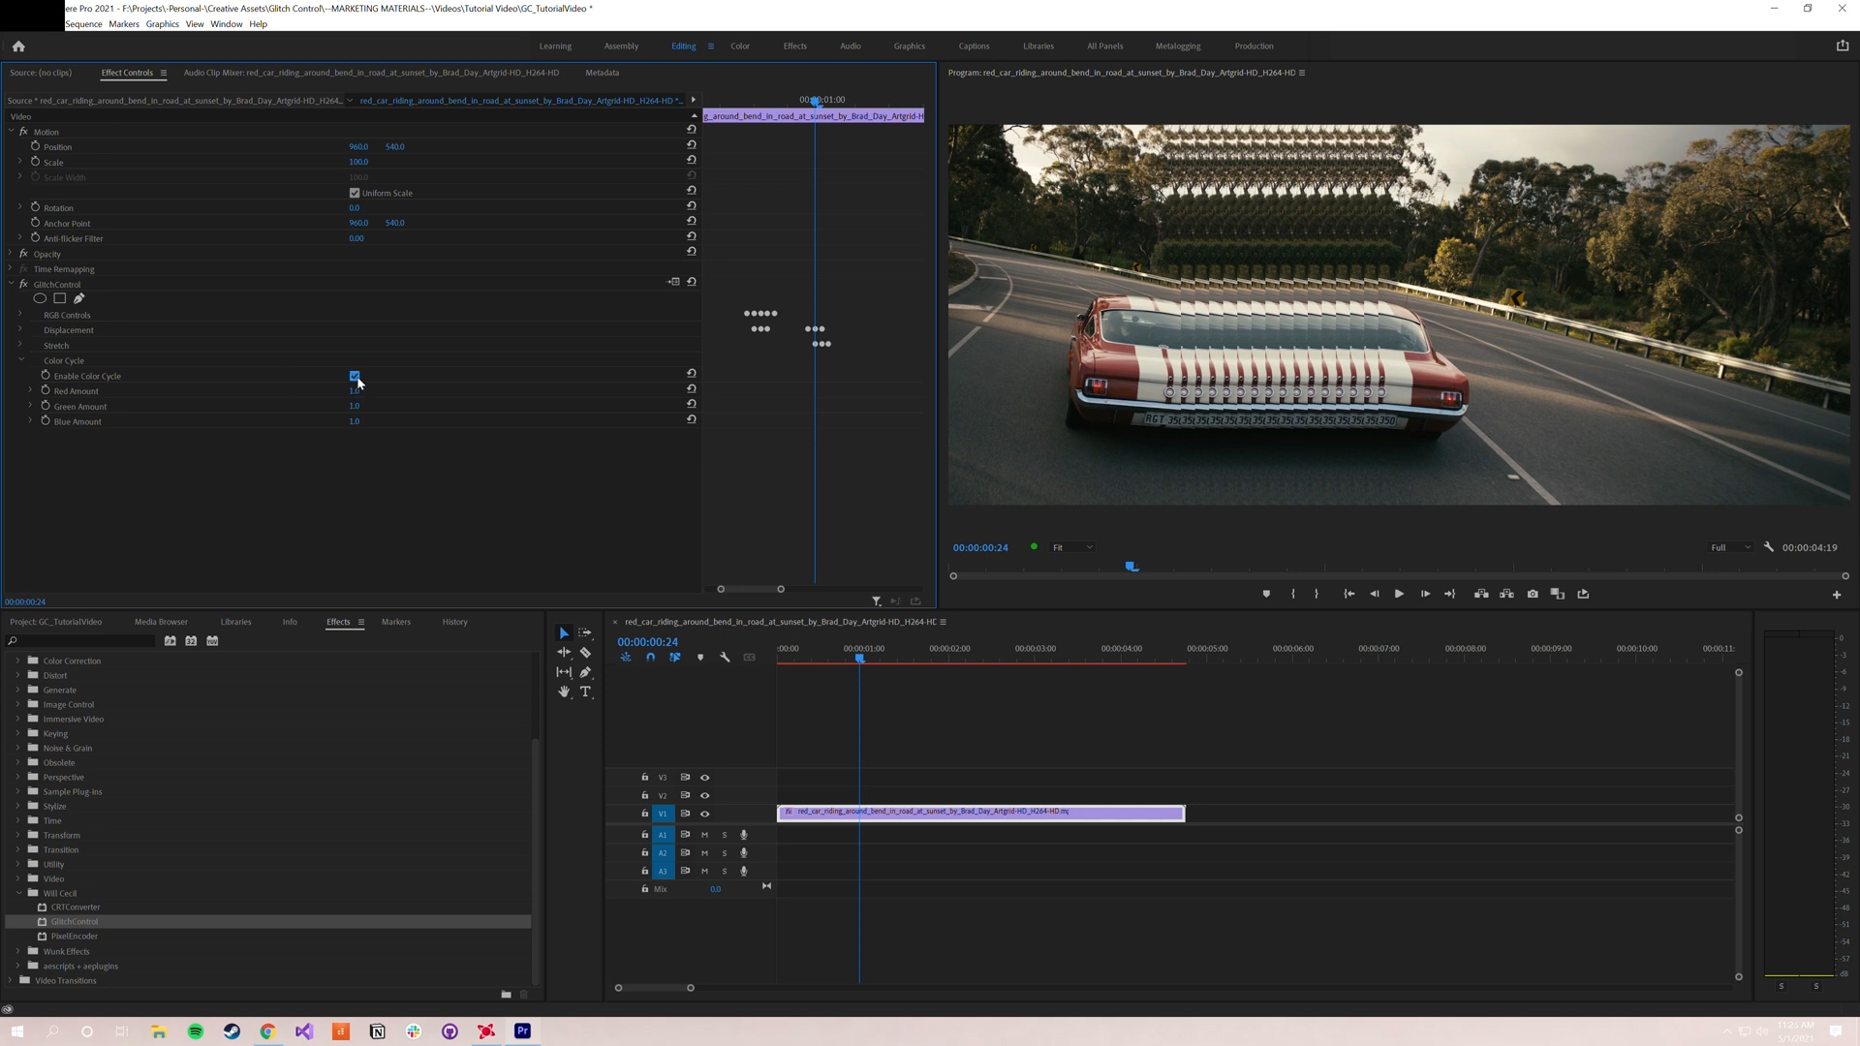Toggle V2 track output eye
This screenshot has height=1046, width=1860.
point(705,796)
